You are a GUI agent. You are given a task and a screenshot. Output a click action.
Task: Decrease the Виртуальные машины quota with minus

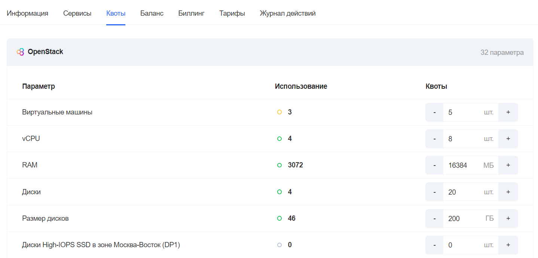[x=434, y=112]
